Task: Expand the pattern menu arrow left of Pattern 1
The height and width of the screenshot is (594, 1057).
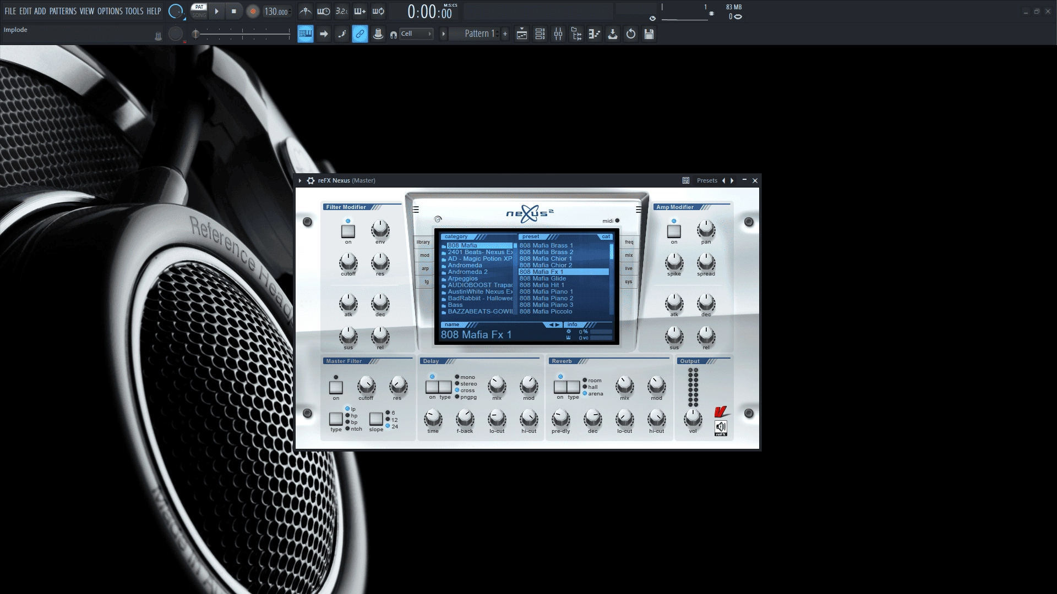Action: click(443, 34)
